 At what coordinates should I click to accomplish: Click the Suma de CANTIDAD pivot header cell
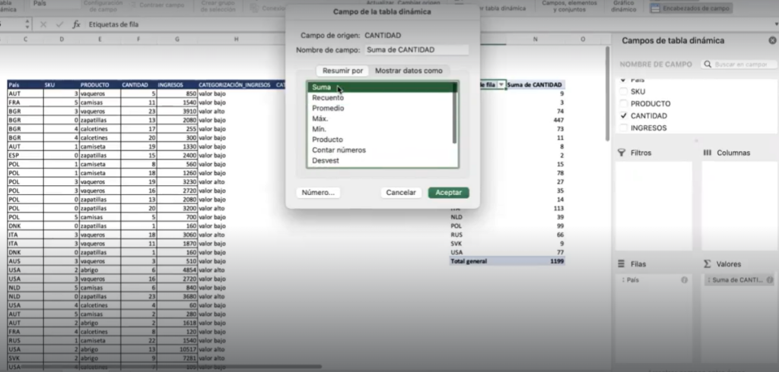click(535, 85)
